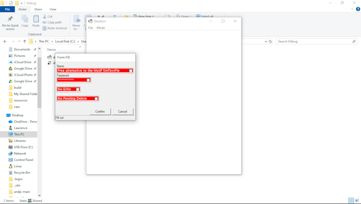361x204 pixels.
Task: Click the Move to icon
Action: [76, 19]
